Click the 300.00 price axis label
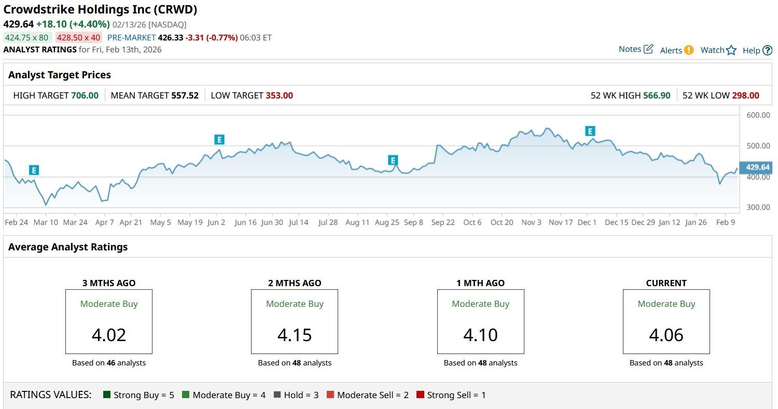 (x=758, y=207)
